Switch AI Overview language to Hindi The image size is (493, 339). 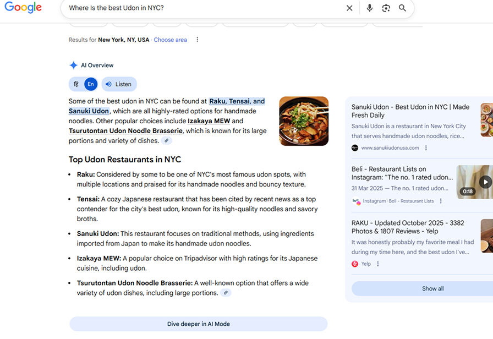[x=75, y=84]
